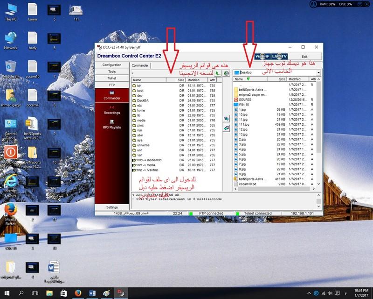373x299 pixels.
Task: Switch to Firefox on the taskbar
Action: [x=78, y=293]
